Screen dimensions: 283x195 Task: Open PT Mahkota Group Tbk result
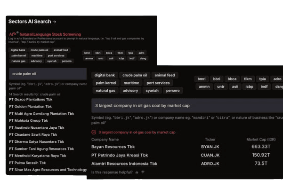28,121
